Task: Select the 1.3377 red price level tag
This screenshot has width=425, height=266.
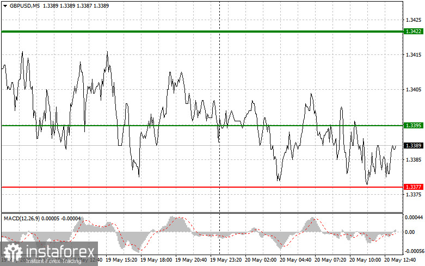Action: click(x=413, y=187)
